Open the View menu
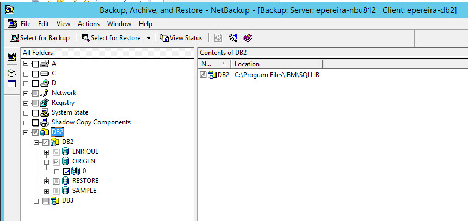The width and height of the screenshot is (468, 221). 63,24
